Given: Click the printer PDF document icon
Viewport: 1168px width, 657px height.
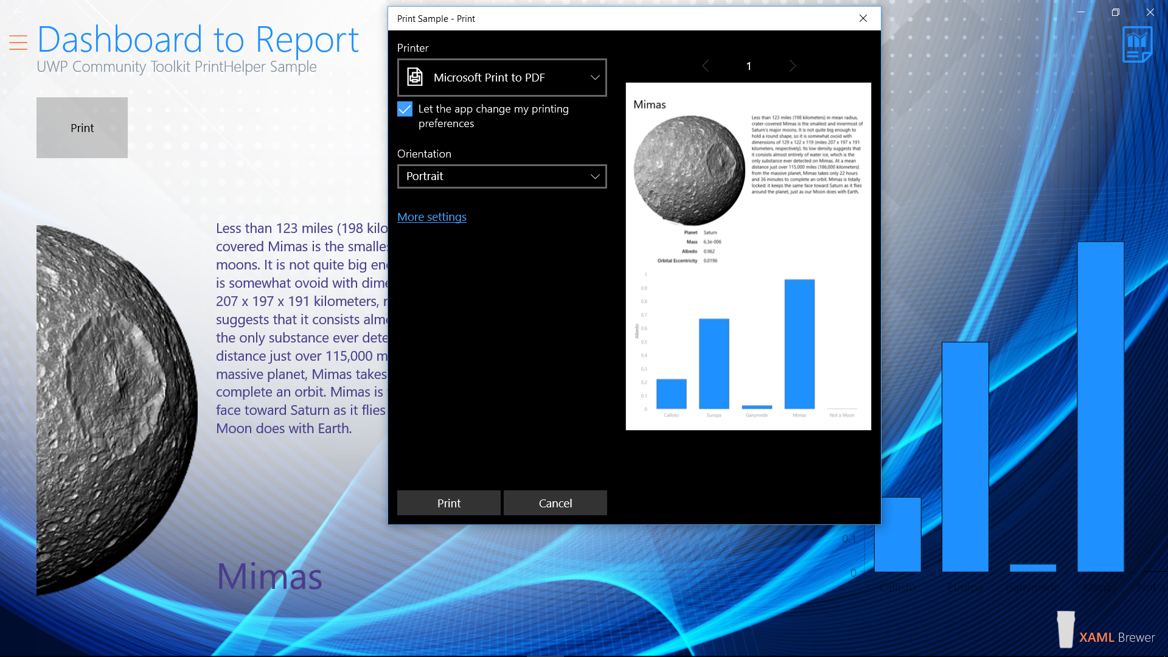Looking at the screenshot, I should click(x=415, y=77).
